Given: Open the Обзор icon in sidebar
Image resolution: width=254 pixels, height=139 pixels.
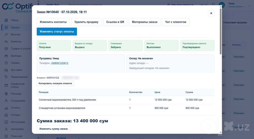Looking at the screenshot, I should pyautogui.click(x=6, y=20).
